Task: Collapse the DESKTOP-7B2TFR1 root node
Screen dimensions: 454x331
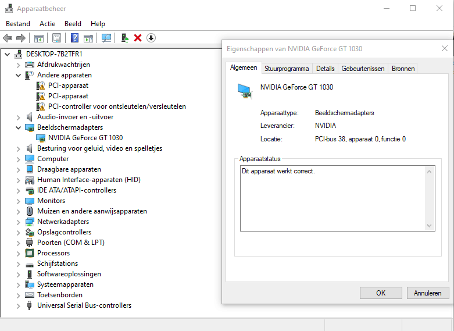Action: tap(8, 54)
